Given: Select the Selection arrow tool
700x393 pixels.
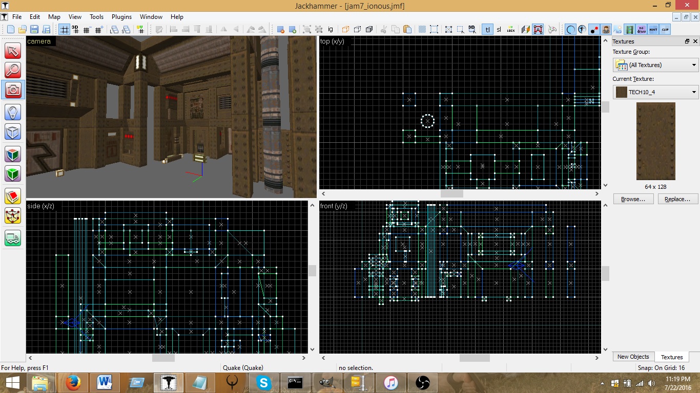Looking at the screenshot, I should pyautogui.click(x=13, y=51).
